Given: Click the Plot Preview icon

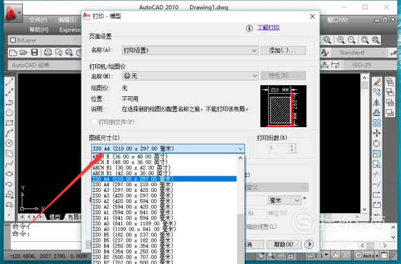Looking at the screenshot, I should pyautogui.click(x=59, y=52).
